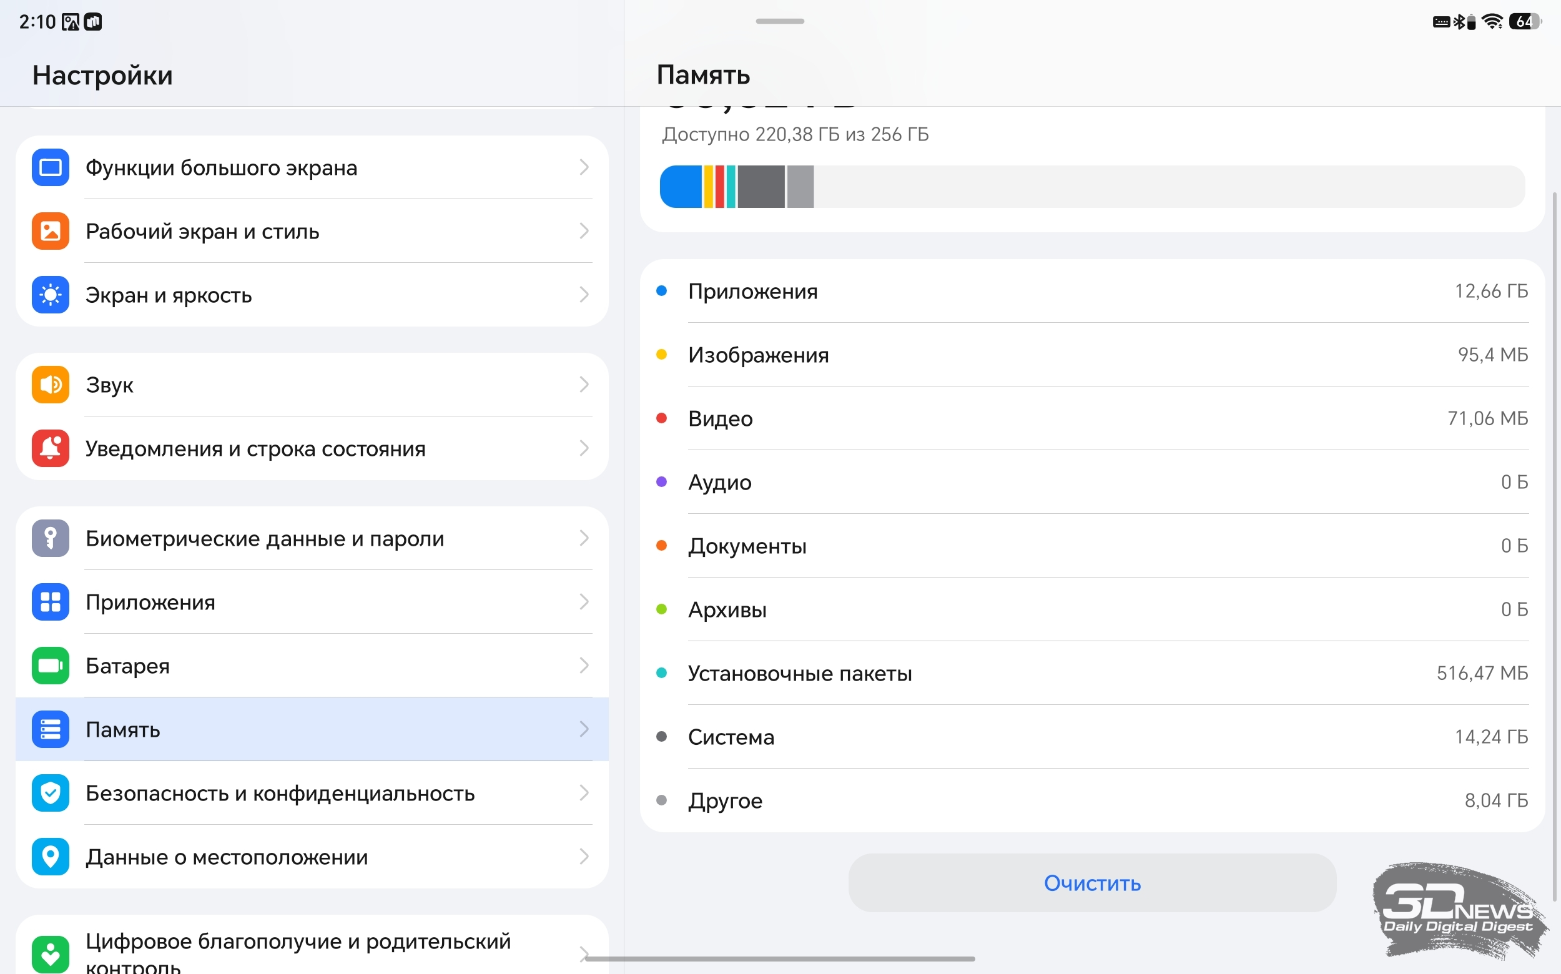This screenshot has height=974, width=1561.
Task: Tap the red notifications bell icon
Action: 50,448
